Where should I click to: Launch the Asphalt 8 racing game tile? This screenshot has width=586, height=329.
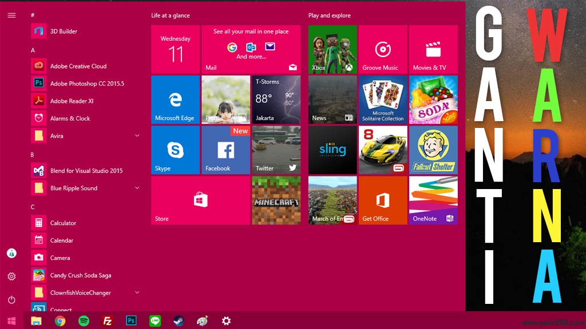[383, 150]
